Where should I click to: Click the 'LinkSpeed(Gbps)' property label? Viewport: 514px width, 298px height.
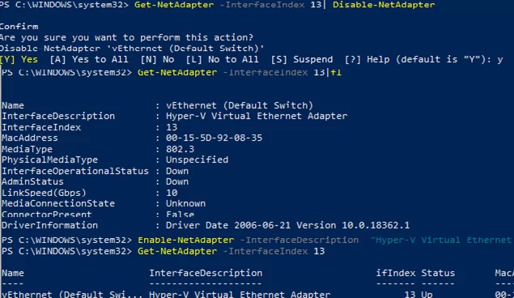click(x=44, y=193)
